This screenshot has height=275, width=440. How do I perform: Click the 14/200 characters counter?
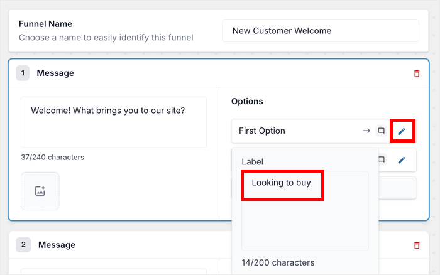pos(278,262)
